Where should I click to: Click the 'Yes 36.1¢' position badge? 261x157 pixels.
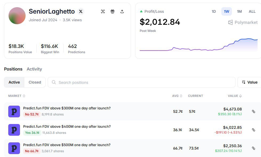32,133
